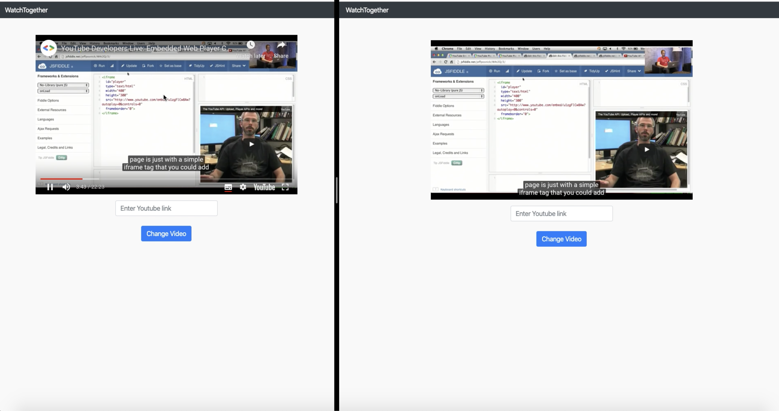Click the HTML tab in left JSFiddle panel
The width and height of the screenshot is (779, 411).
click(188, 78)
